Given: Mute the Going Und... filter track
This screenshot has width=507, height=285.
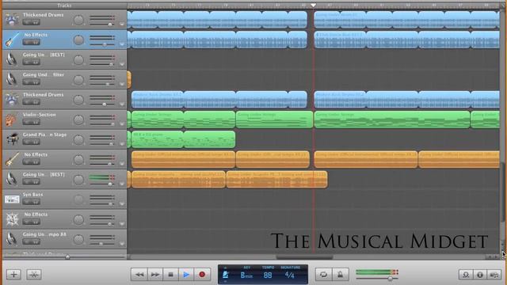Looking at the screenshot, I should click(27, 82).
